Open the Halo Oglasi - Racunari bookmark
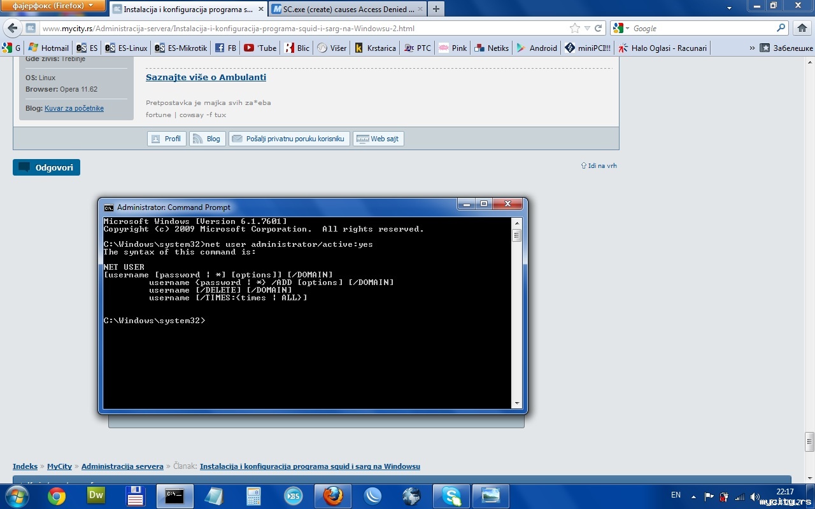815x509 pixels. tap(662, 48)
